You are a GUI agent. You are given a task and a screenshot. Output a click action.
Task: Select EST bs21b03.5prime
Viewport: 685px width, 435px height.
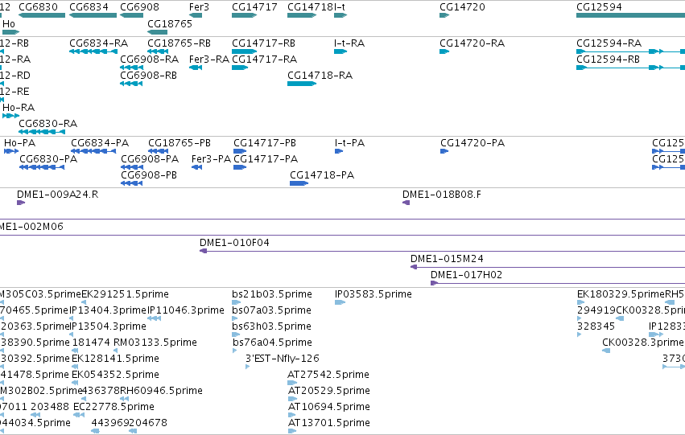(237, 302)
